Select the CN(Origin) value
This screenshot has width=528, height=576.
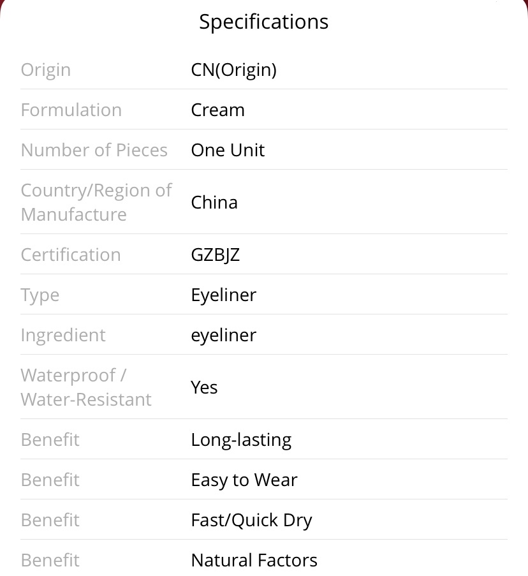pyautogui.click(x=234, y=70)
